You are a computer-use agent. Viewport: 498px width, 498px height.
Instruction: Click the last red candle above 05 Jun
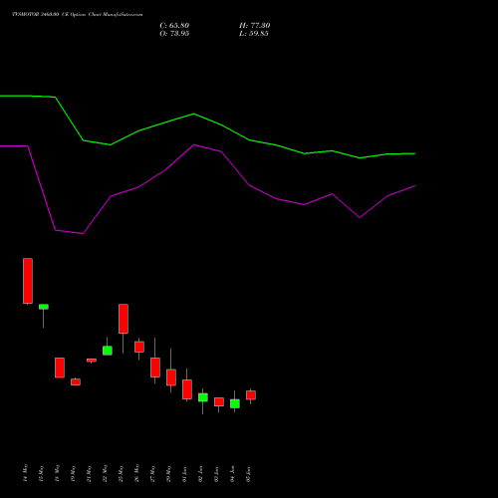(251, 395)
